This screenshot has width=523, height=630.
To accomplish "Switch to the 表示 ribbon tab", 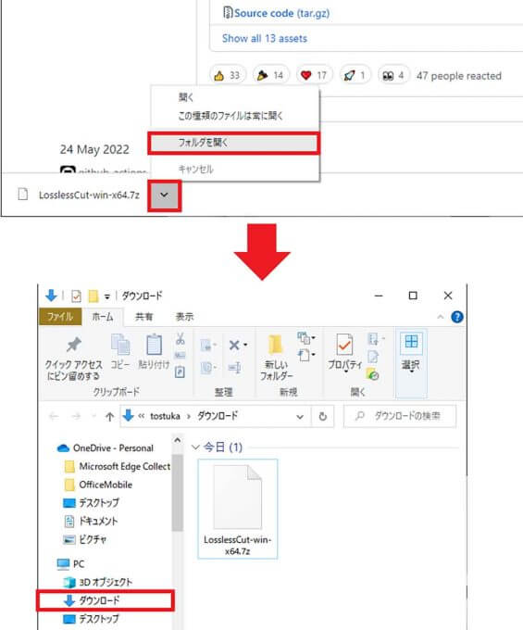I will coord(184,317).
